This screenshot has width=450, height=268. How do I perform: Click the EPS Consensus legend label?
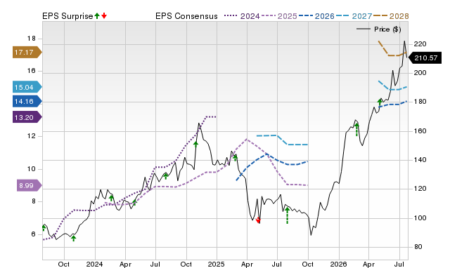(x=186, y=16)
